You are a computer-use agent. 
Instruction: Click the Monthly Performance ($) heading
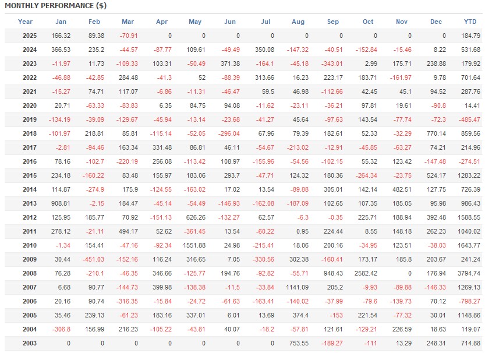click(x=56, y=6)
